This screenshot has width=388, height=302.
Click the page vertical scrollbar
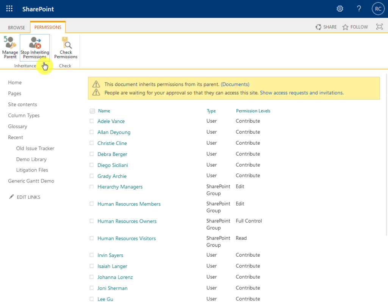386,154
